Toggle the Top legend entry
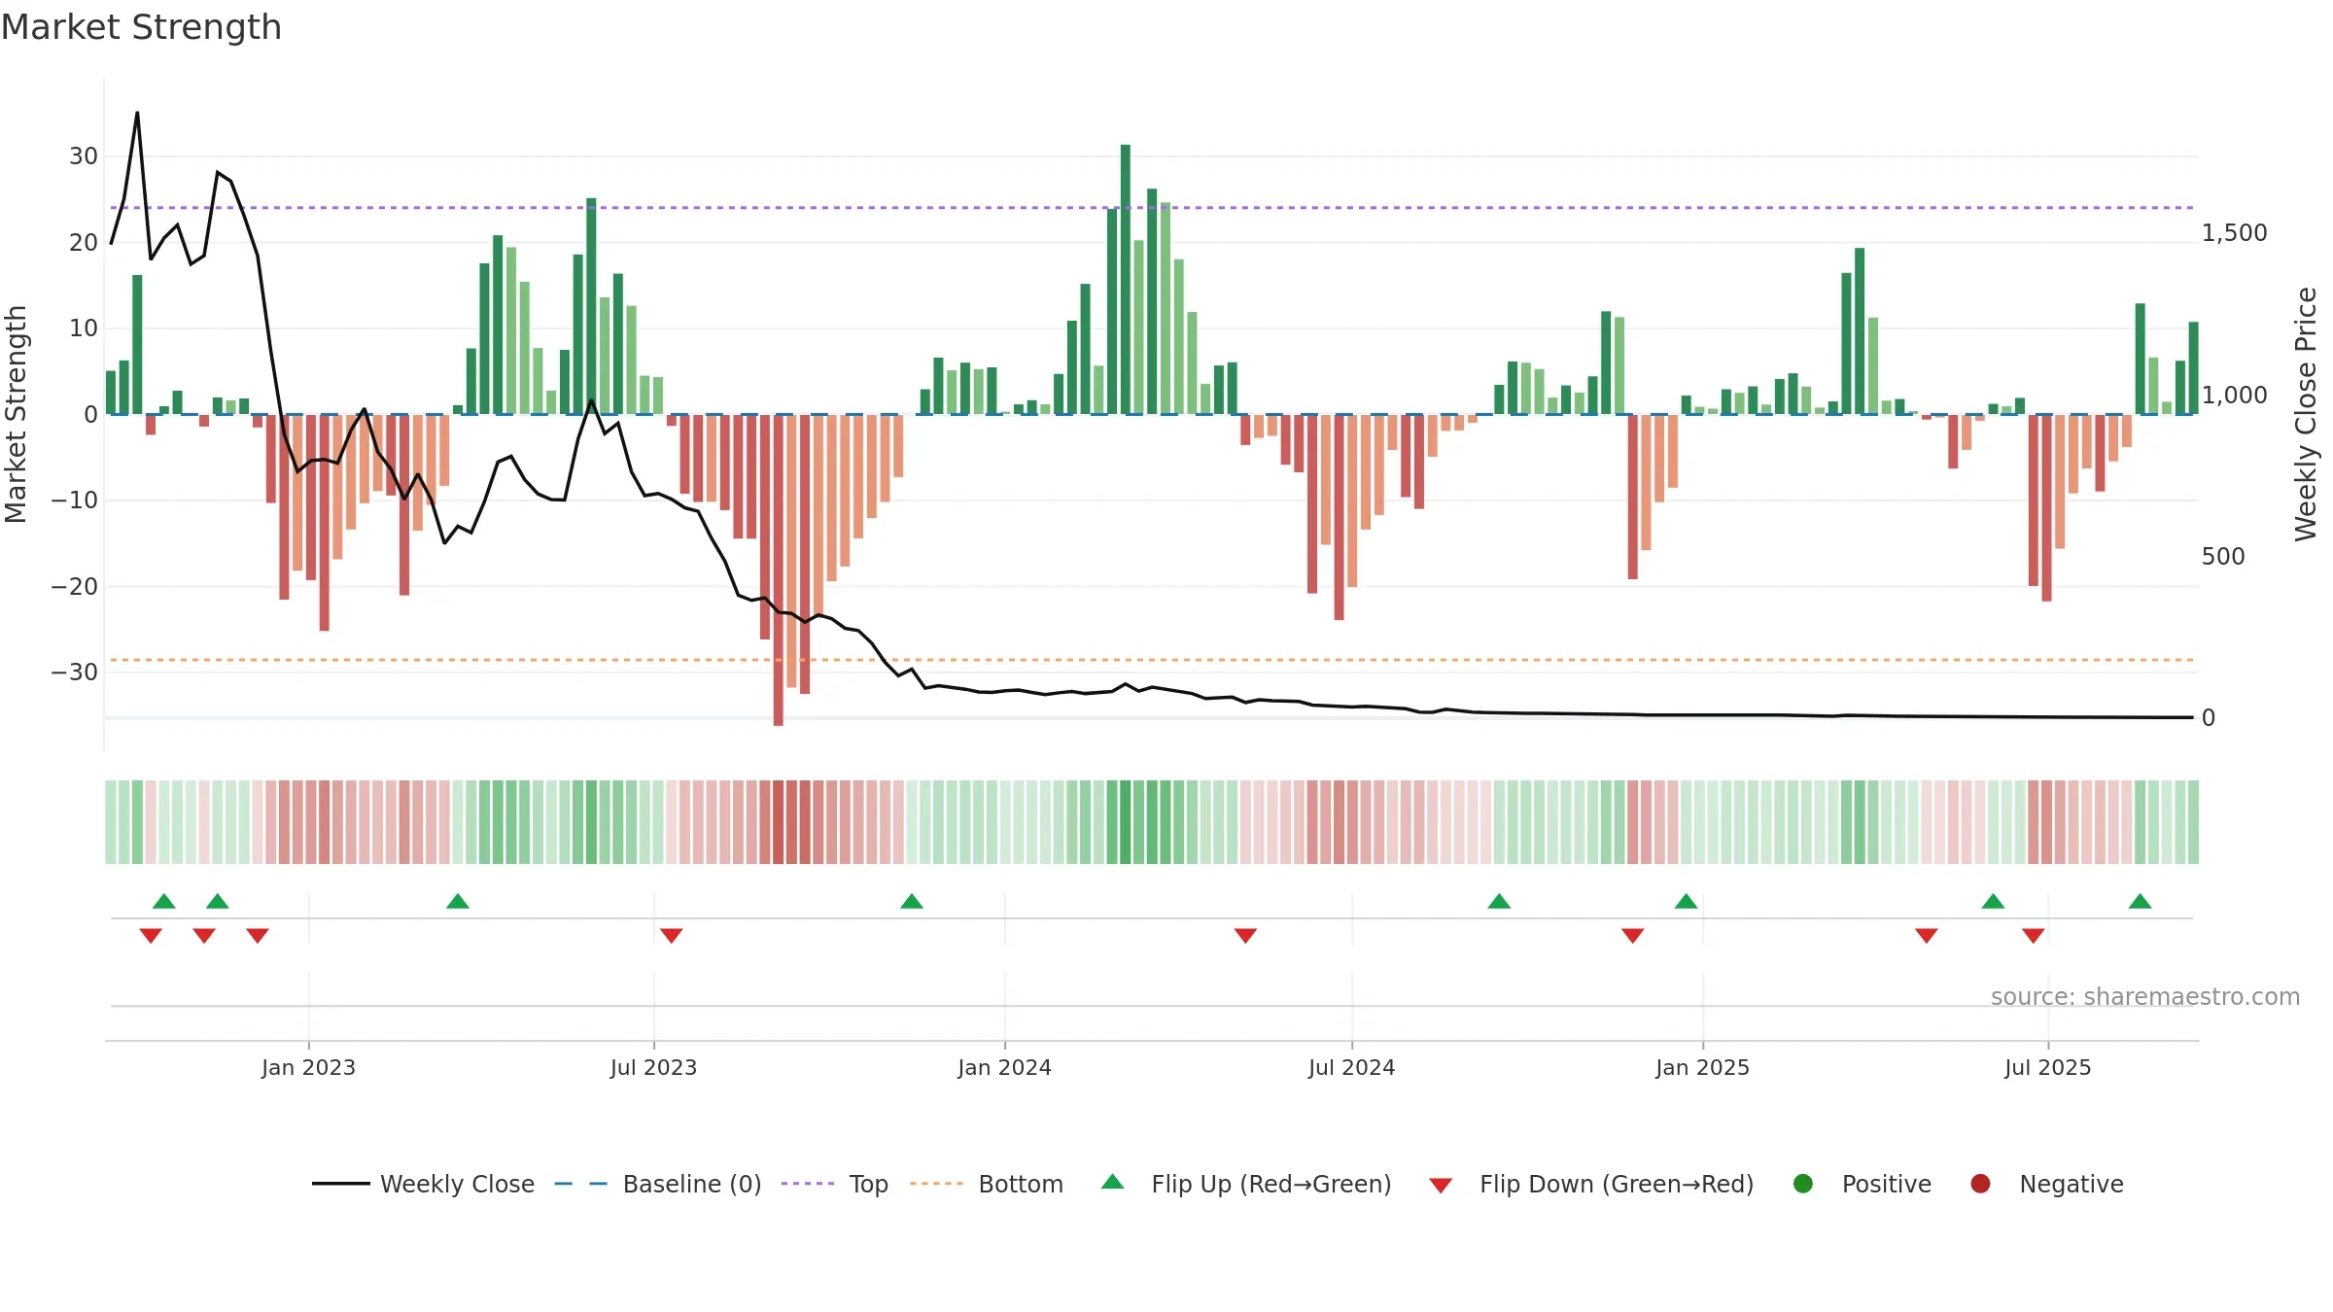Viewport: 2333px width, 1312px height. click(835, 1184)
